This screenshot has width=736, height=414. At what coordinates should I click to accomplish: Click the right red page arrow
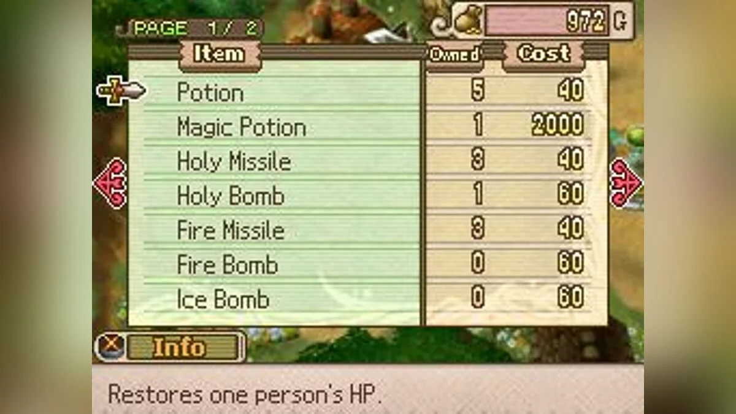(x=626, y=183)
